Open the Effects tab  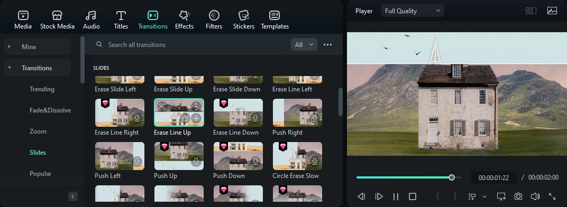pyautogui.click(x=184, y=20)
